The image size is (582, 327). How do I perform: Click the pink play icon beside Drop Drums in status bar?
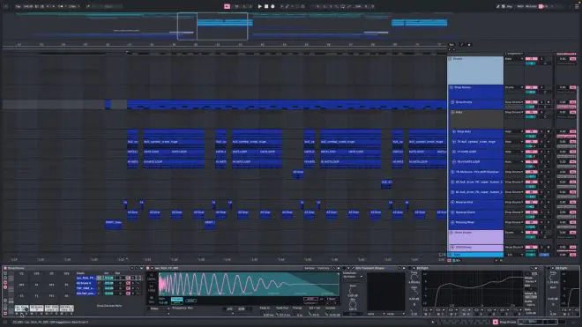pos(496,322)
